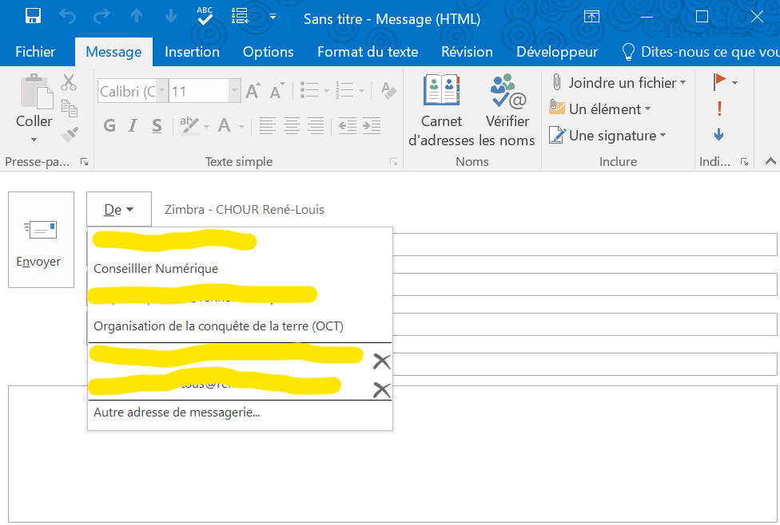Toggle italic I formatting
Screen dimensions: 780x525
[x=133, y=126]
